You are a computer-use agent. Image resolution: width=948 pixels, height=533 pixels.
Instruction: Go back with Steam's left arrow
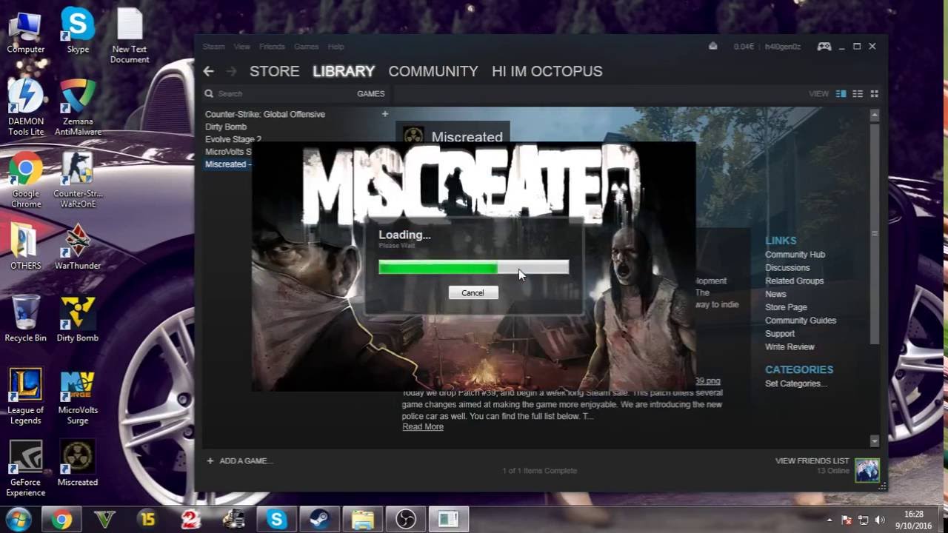coord(208,71)
